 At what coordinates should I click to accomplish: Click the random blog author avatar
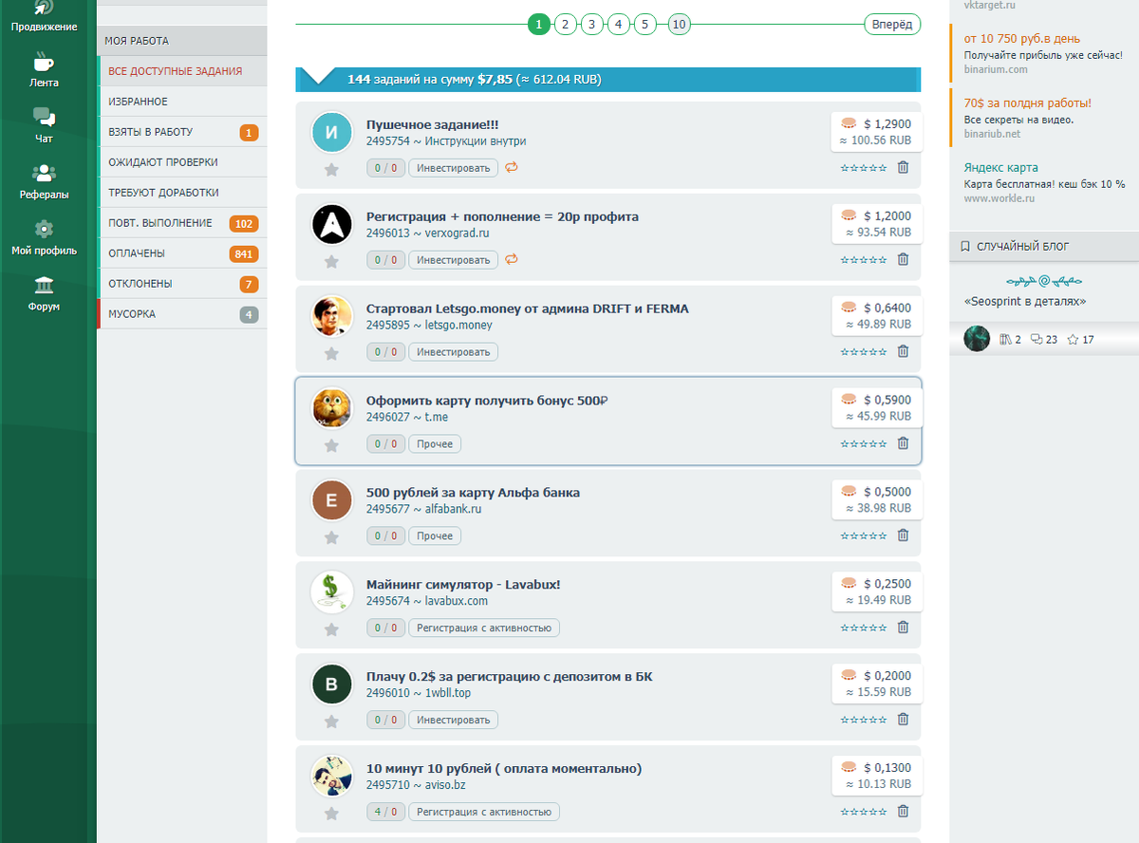tap(977, 339)
